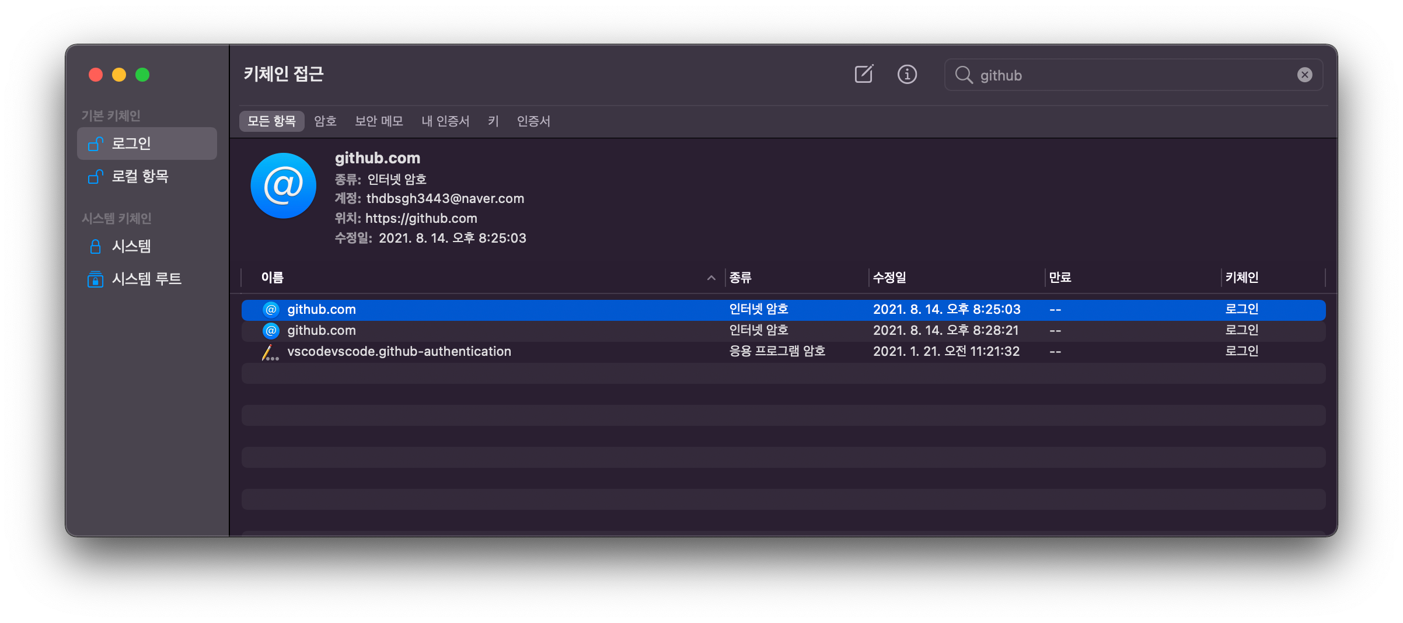Click the search magnifier icon

point(964,75)
